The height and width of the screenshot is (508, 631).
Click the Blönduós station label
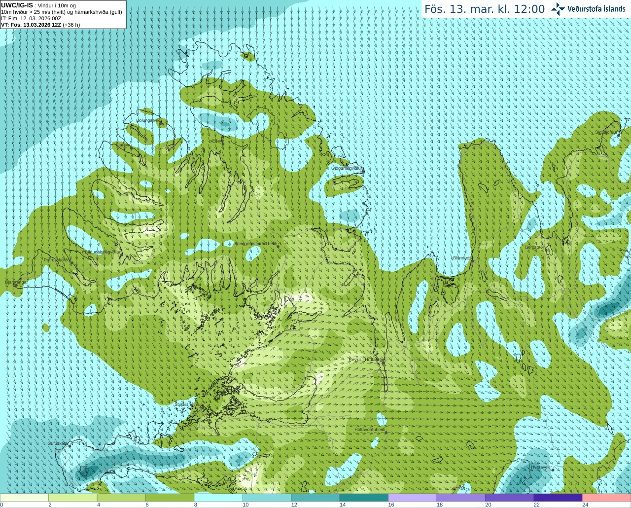point(462,258)
